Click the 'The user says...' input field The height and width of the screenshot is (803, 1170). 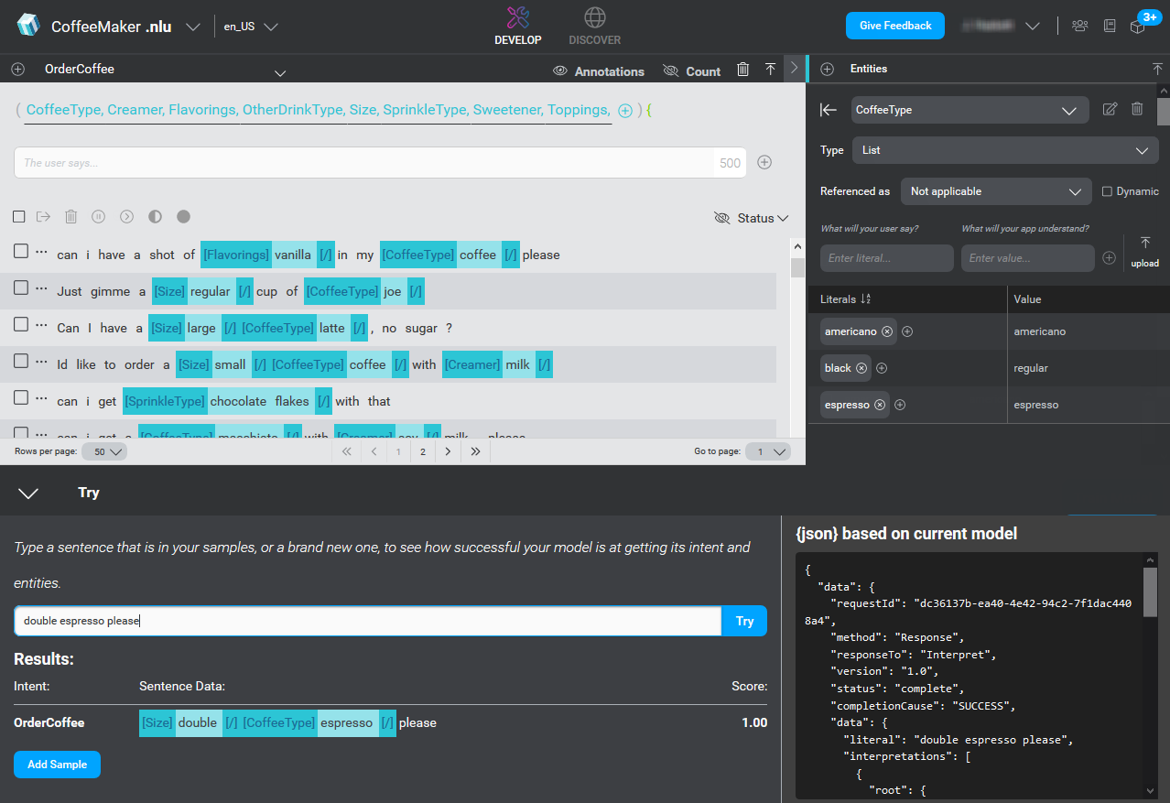(366, 163)
